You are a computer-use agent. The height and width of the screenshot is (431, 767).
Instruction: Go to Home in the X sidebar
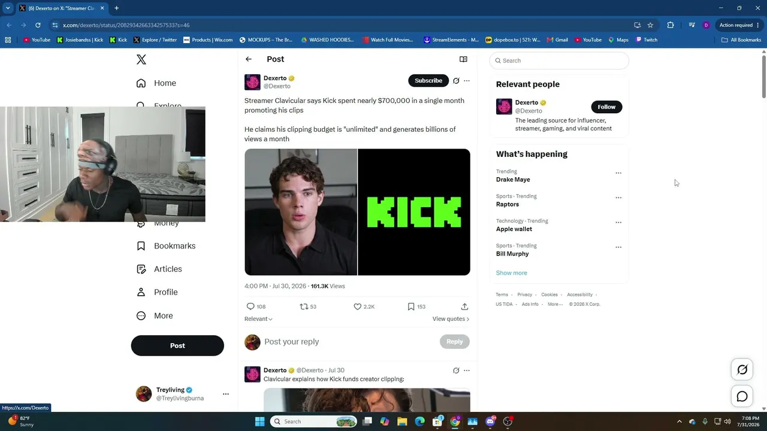coord(156,83)
